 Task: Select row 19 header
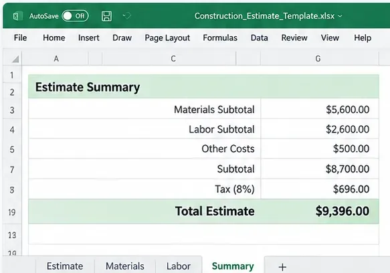tap(12, 212)
